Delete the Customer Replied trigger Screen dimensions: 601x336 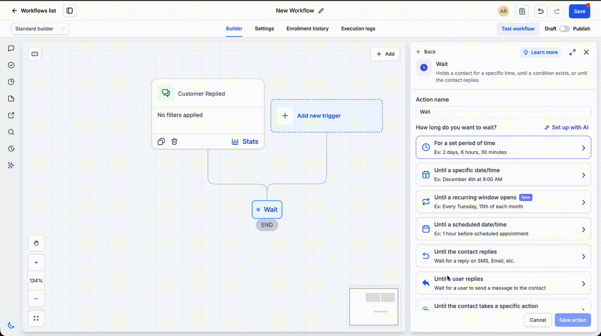(x=175, y=142)
